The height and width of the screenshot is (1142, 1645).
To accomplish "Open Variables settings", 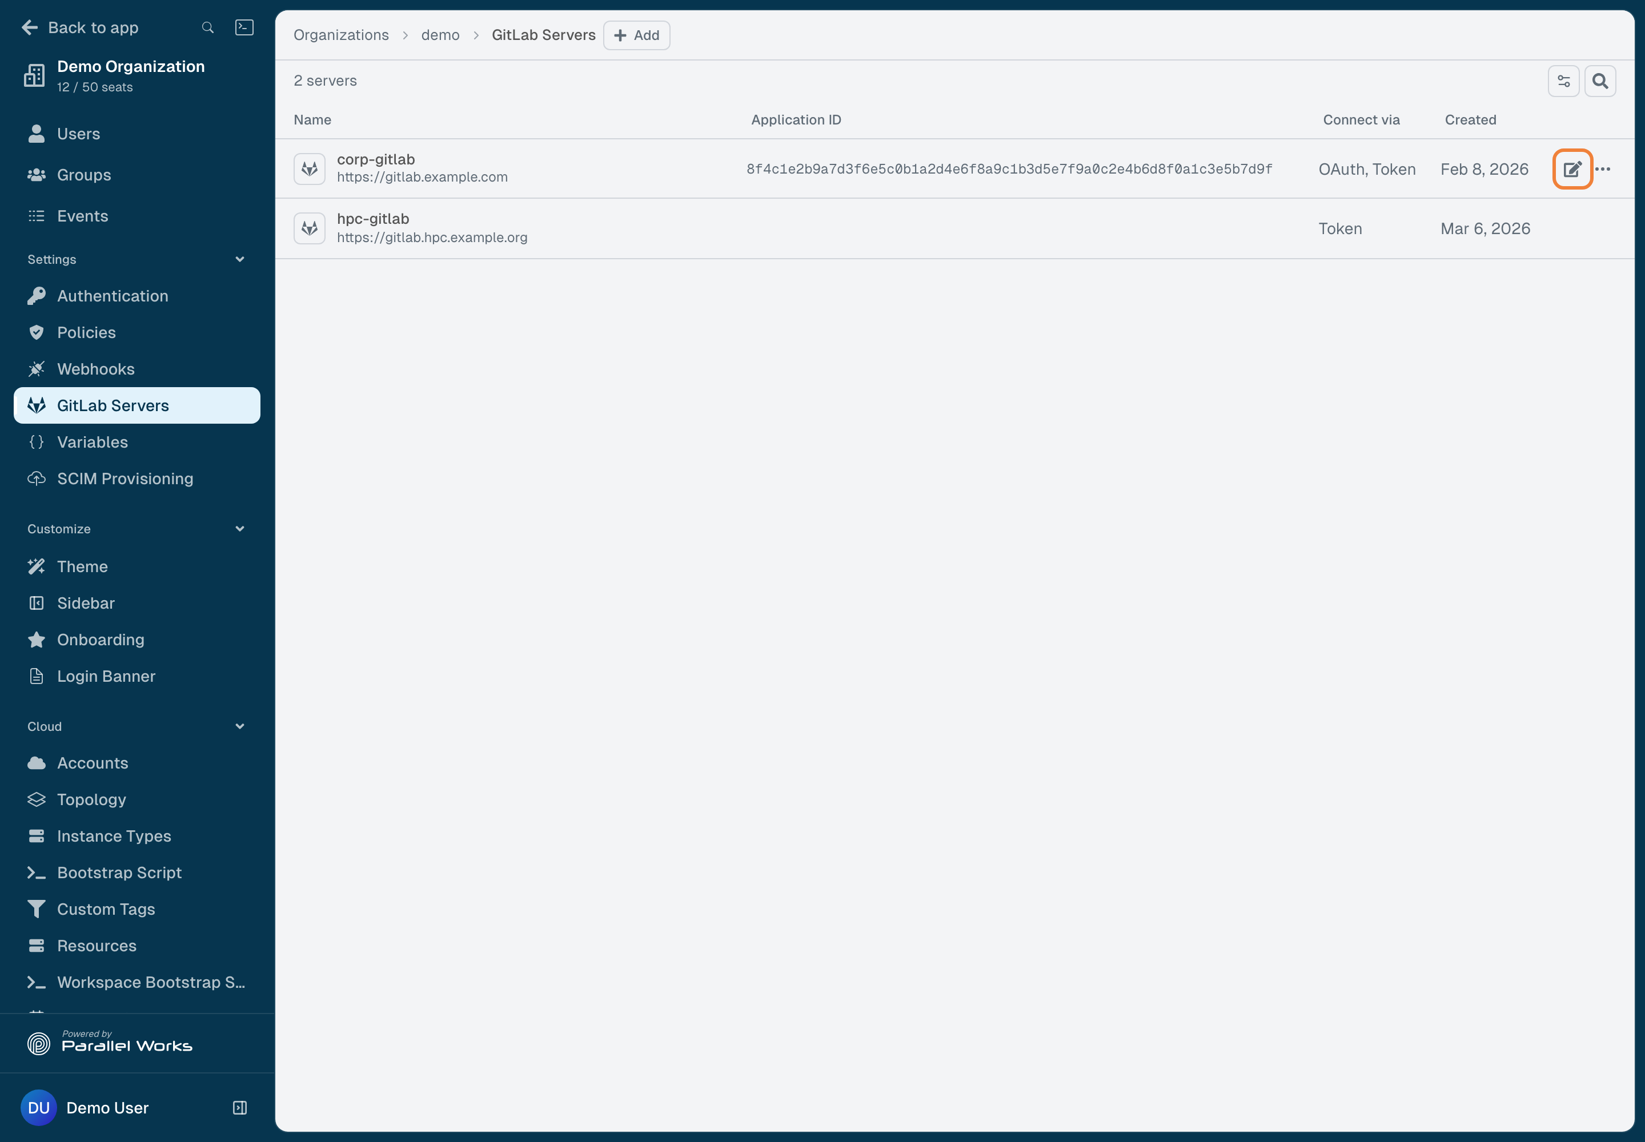I will 137,442.
